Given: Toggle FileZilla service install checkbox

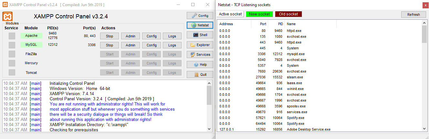Looking at the screenshot, I should [12, 54].
